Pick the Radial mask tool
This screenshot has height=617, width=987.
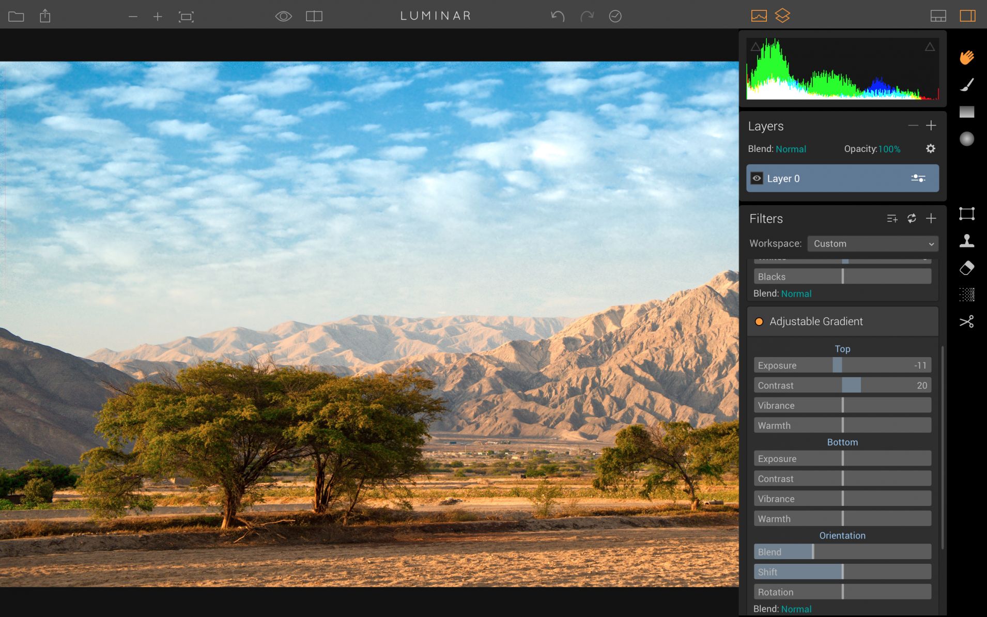[x=966, y=139]
